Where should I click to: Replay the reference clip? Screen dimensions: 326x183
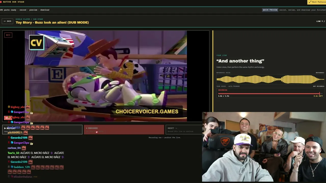(x=42, y=129)
